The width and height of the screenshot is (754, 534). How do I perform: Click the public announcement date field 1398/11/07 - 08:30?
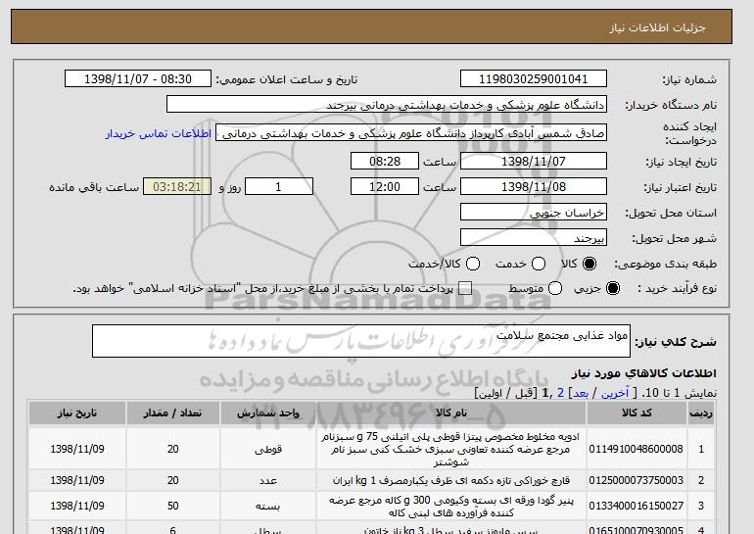coord(138,79)
